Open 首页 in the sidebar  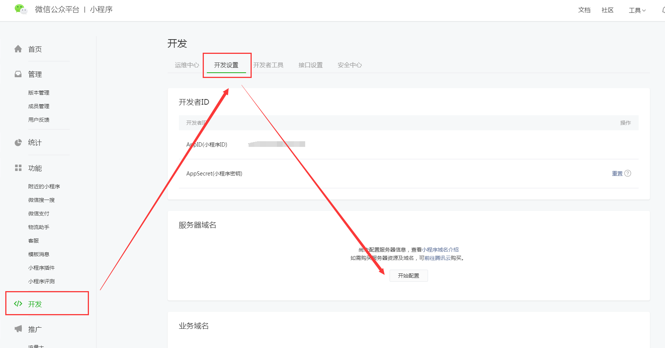tap(35, 49)
